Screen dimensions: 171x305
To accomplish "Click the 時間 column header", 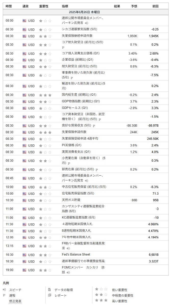I will 9,6.
